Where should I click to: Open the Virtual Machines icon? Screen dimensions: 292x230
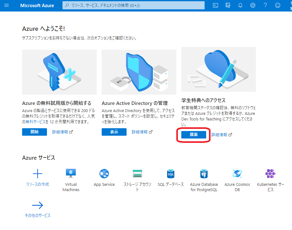coord(71,173)
